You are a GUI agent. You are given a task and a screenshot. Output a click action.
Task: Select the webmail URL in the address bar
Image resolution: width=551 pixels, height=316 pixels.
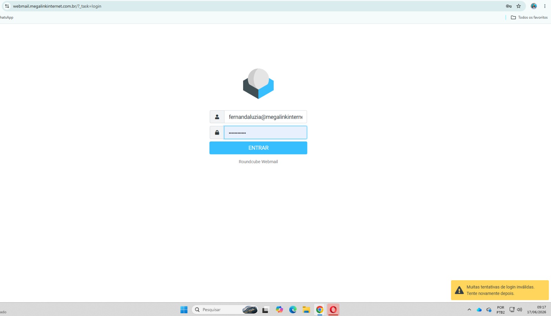(57, 6)
